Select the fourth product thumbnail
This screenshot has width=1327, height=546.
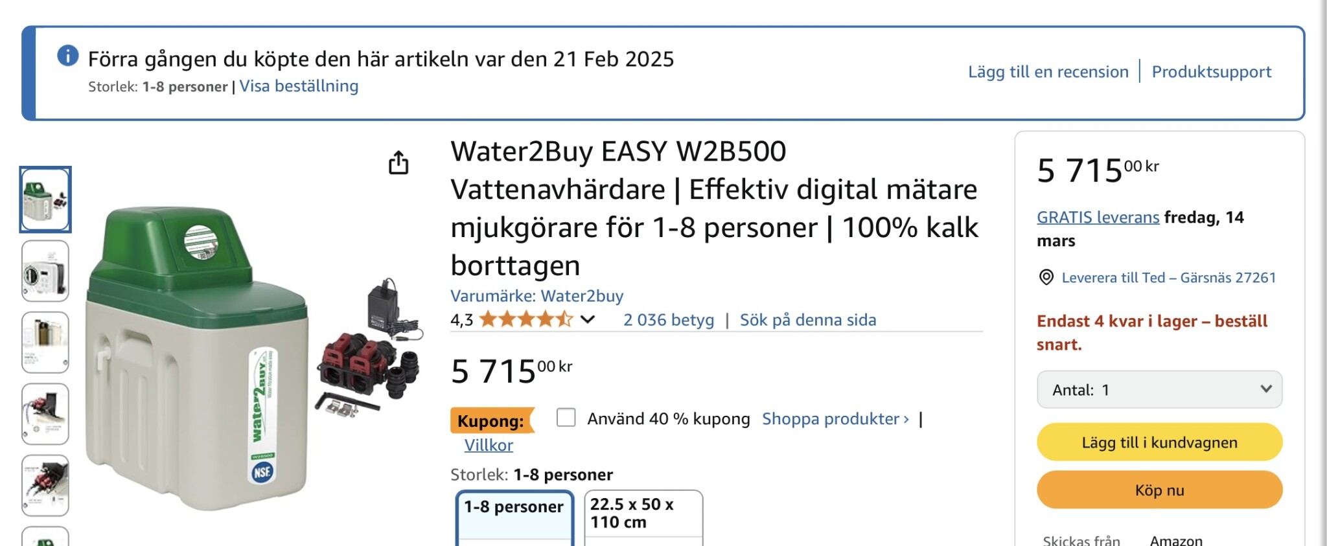click(45, 413)
